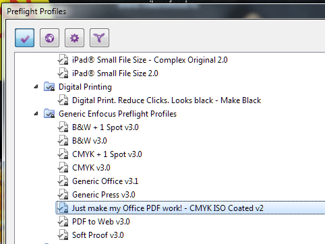Select the Digital Printing folder label

coord(85,87)
